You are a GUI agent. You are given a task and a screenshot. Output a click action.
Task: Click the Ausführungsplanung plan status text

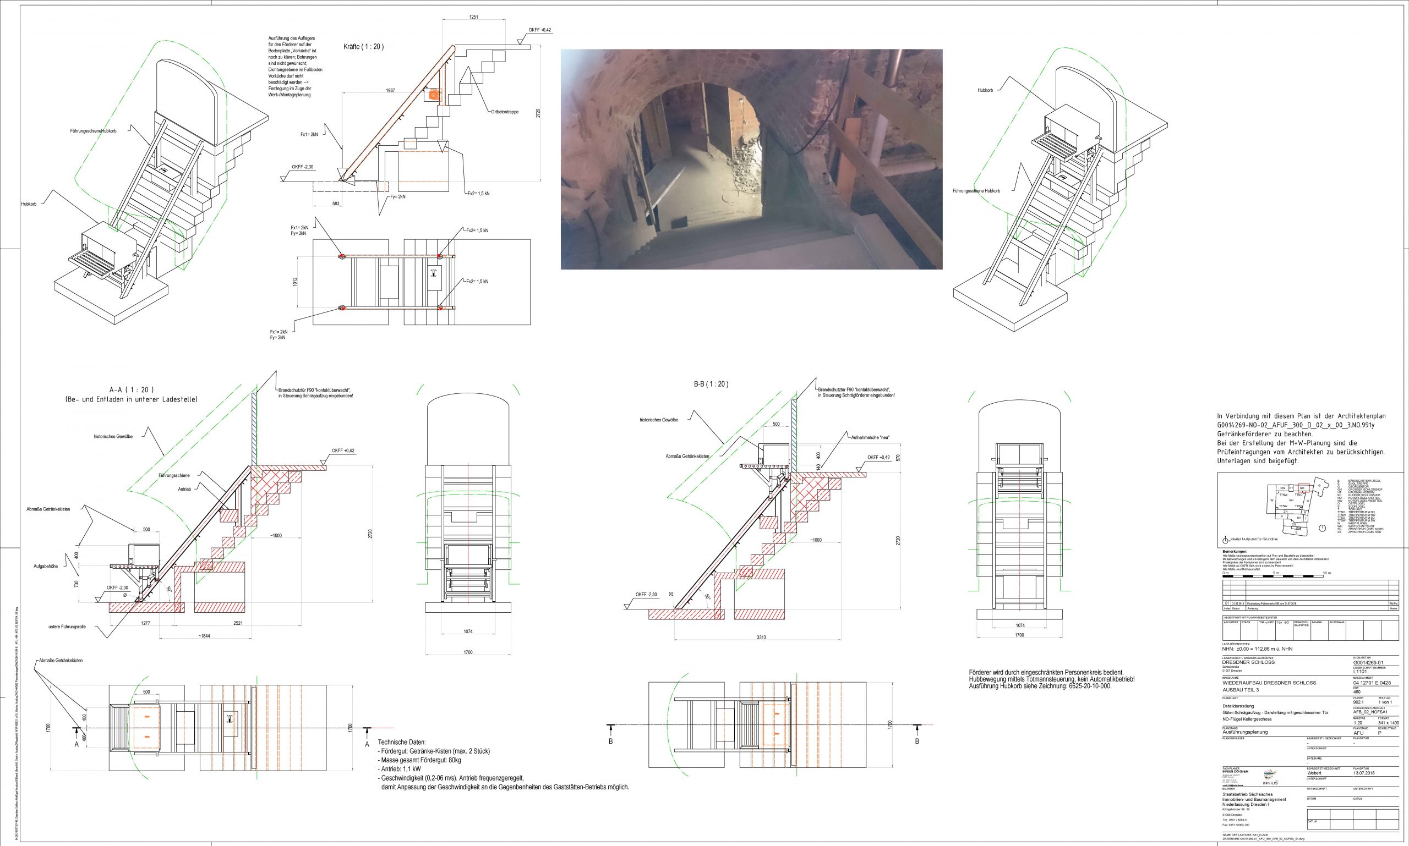click(1245, 733)
